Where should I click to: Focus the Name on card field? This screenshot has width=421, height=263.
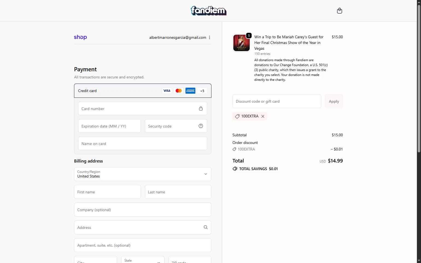click(143, 143)
